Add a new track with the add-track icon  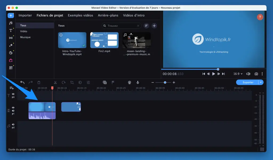(x=11, y=88)
